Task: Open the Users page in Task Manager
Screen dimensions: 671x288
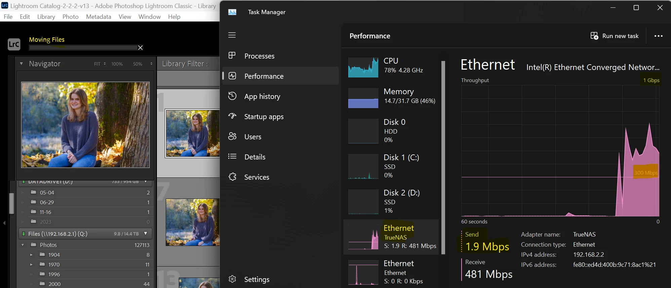Action: click(x=280, y=137)
